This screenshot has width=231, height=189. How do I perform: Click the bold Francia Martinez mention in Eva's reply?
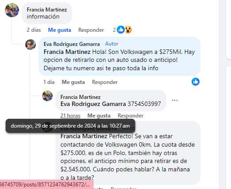click(x=67, y=52)
